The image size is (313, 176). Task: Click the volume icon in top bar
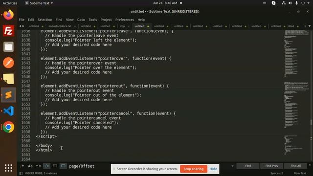pyautogui.click(x=290, y=3)
